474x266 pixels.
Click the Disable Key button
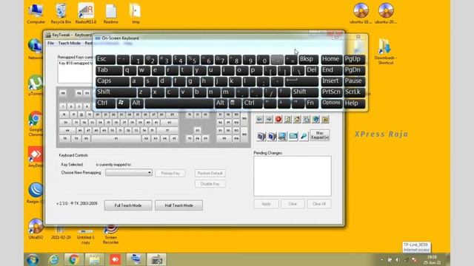click(210, 184)
